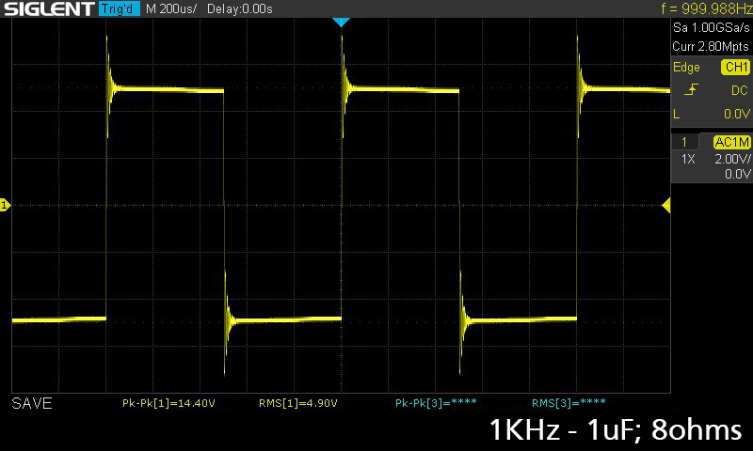Click the Edge trigger type label

[686, 67]
